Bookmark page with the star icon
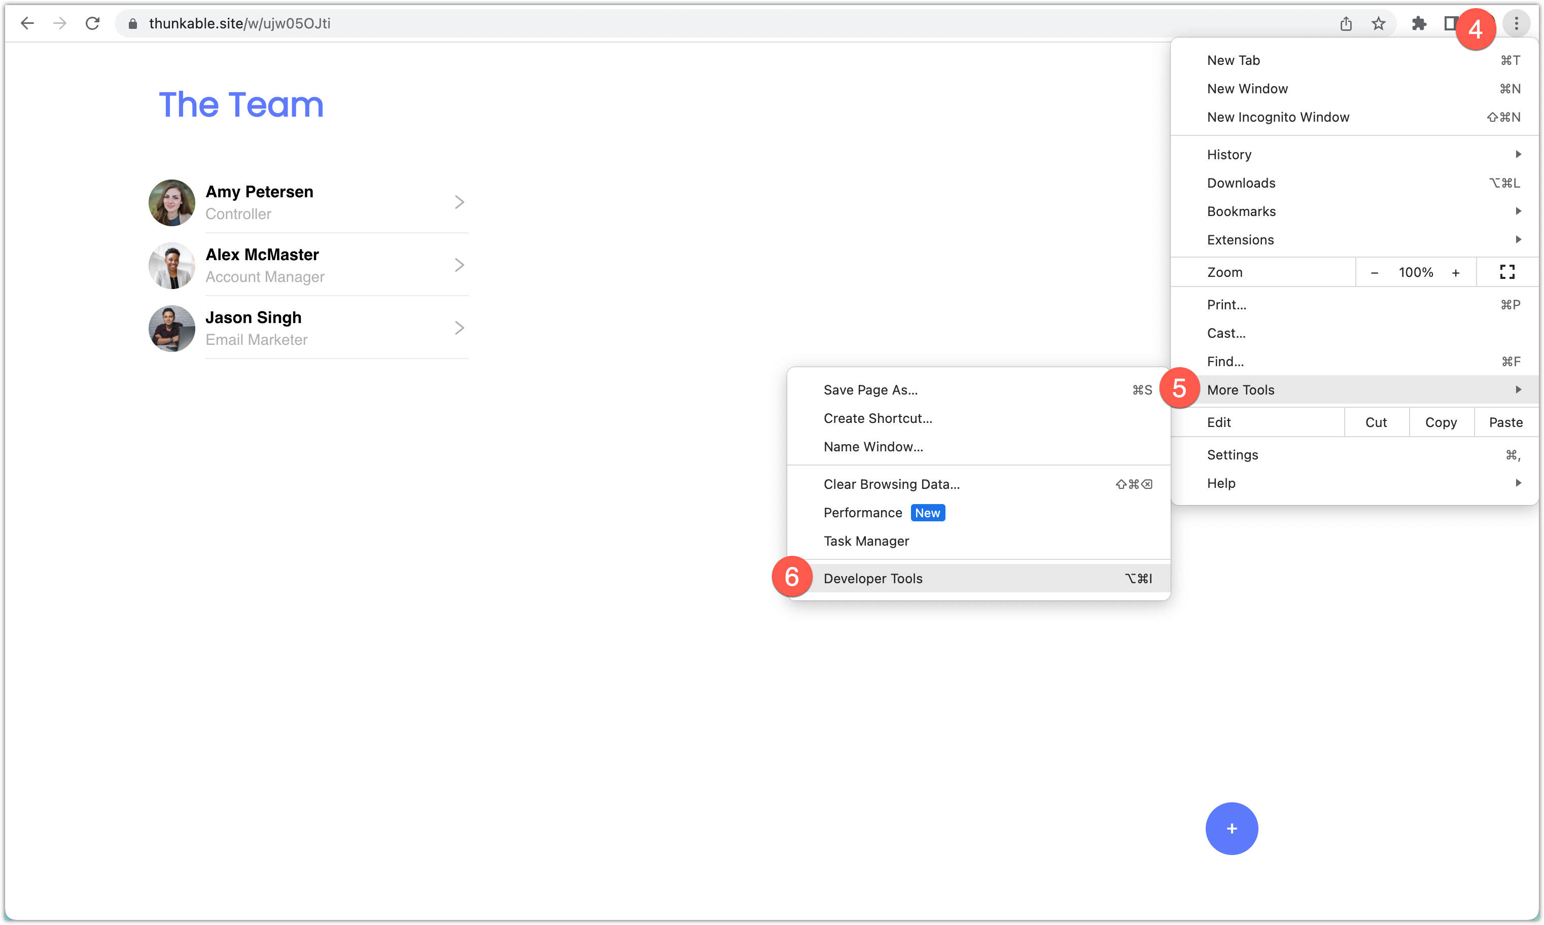 click(1378, 24)
